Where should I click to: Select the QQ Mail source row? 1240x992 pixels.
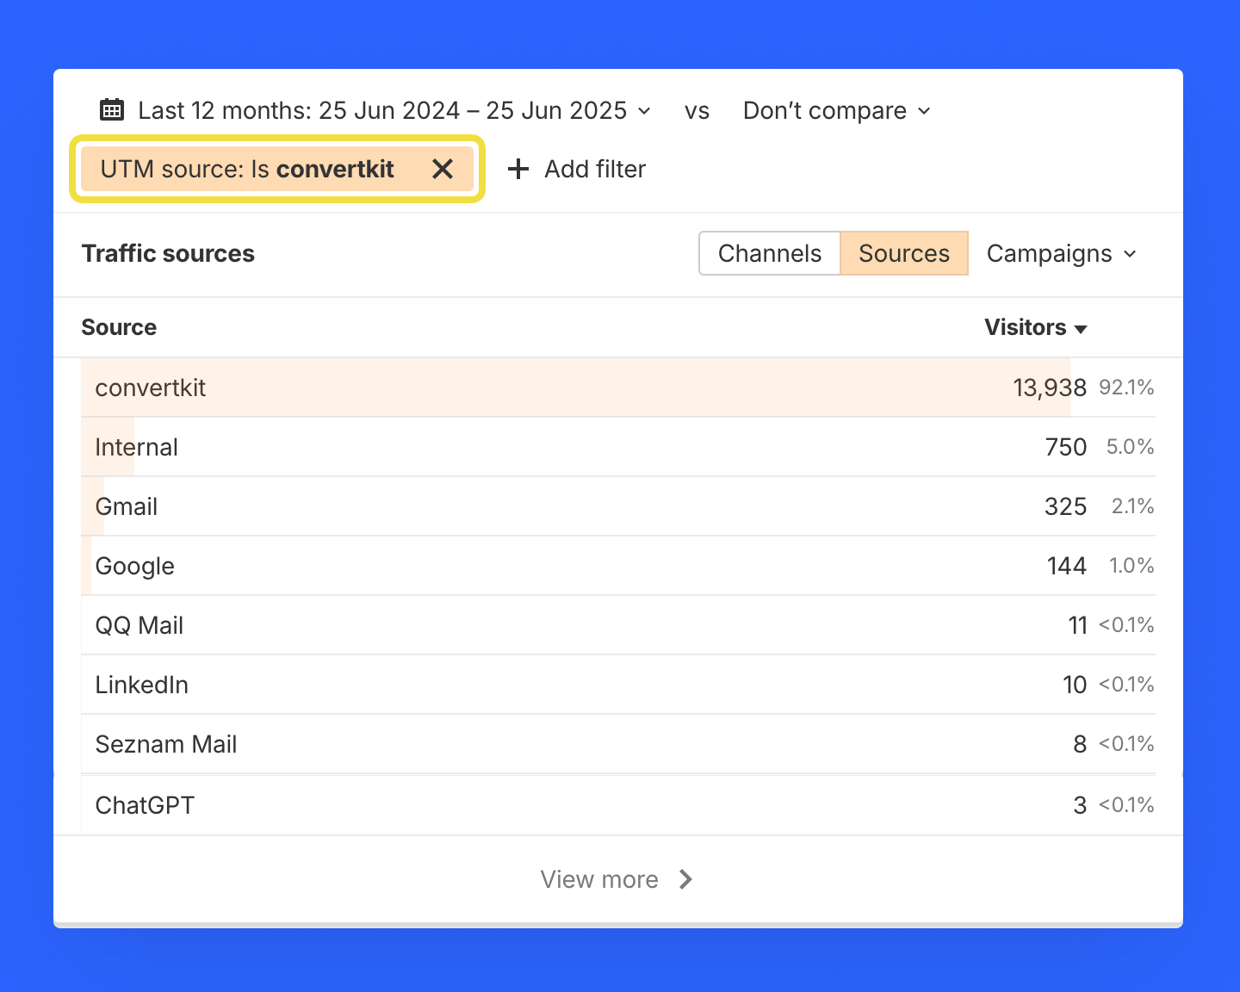(618, 625)
